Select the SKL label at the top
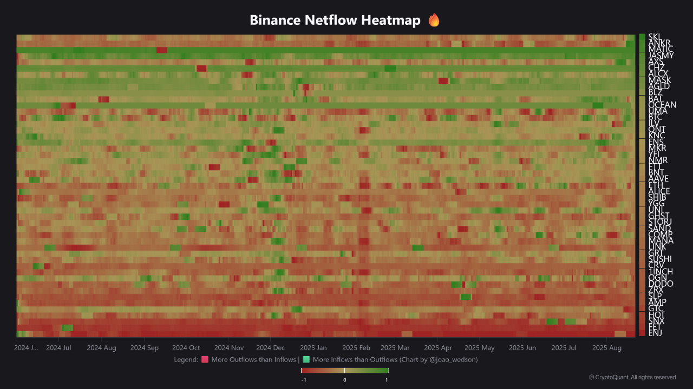This screenshot has width=693, height=389. [653, 36]
